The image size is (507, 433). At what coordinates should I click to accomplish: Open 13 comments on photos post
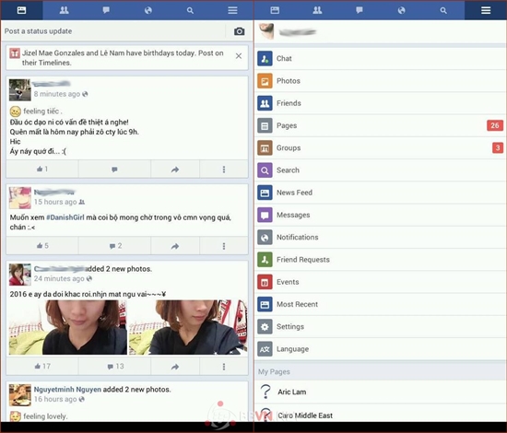click(114, 367)
